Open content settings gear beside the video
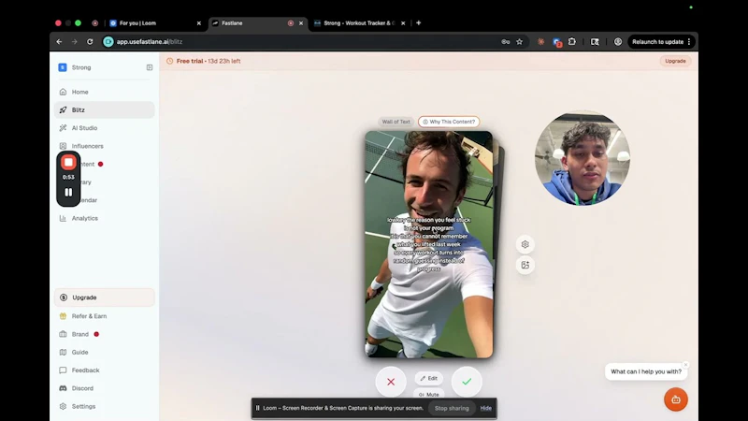The image size is (748, 421). (x=525, y=244)
